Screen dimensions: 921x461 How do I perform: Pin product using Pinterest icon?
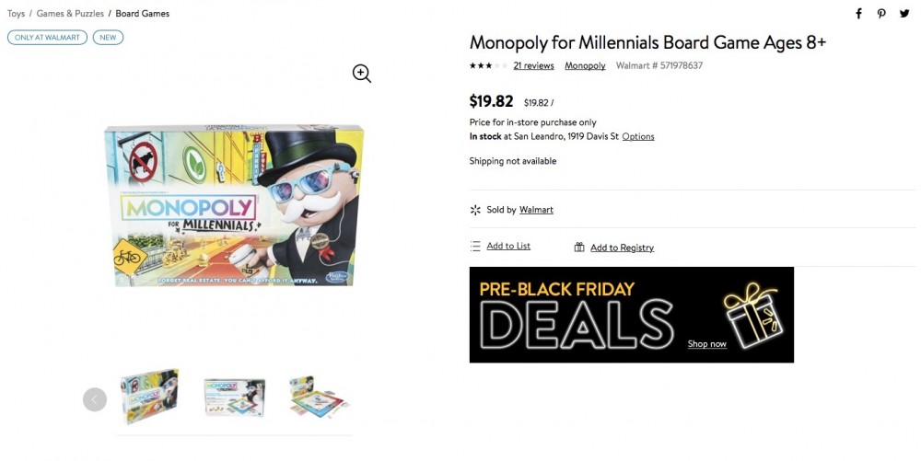point(881,14)
